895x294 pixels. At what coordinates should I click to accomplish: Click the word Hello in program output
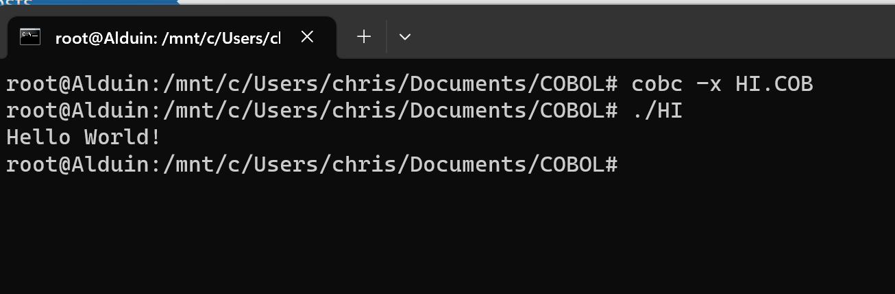point(38,137)
